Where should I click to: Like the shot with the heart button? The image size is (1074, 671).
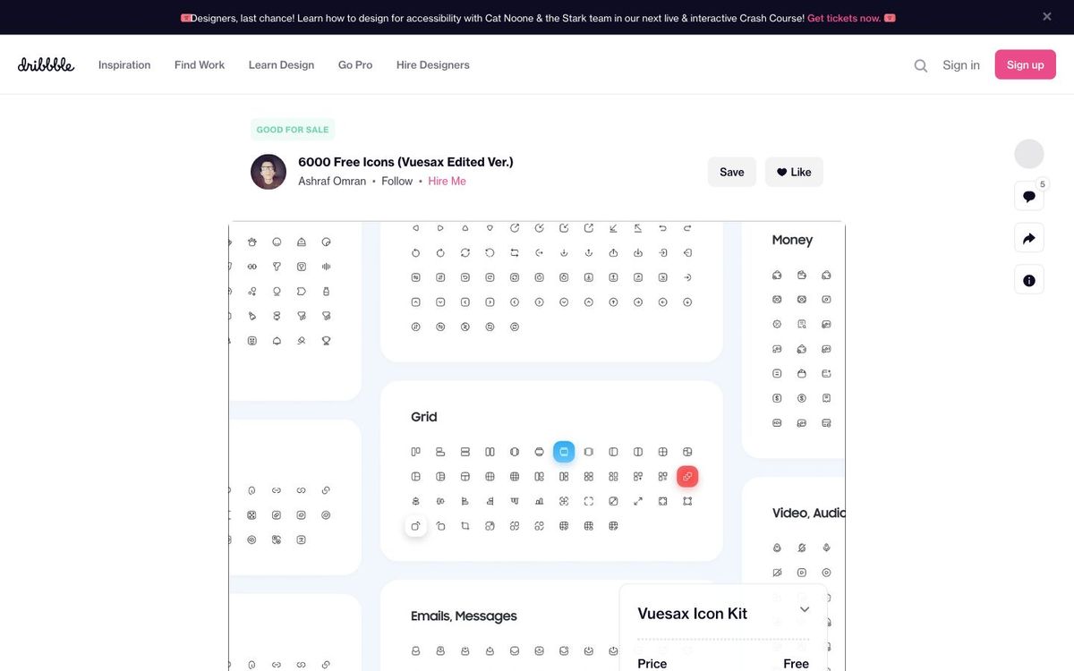tap(794, 172)
